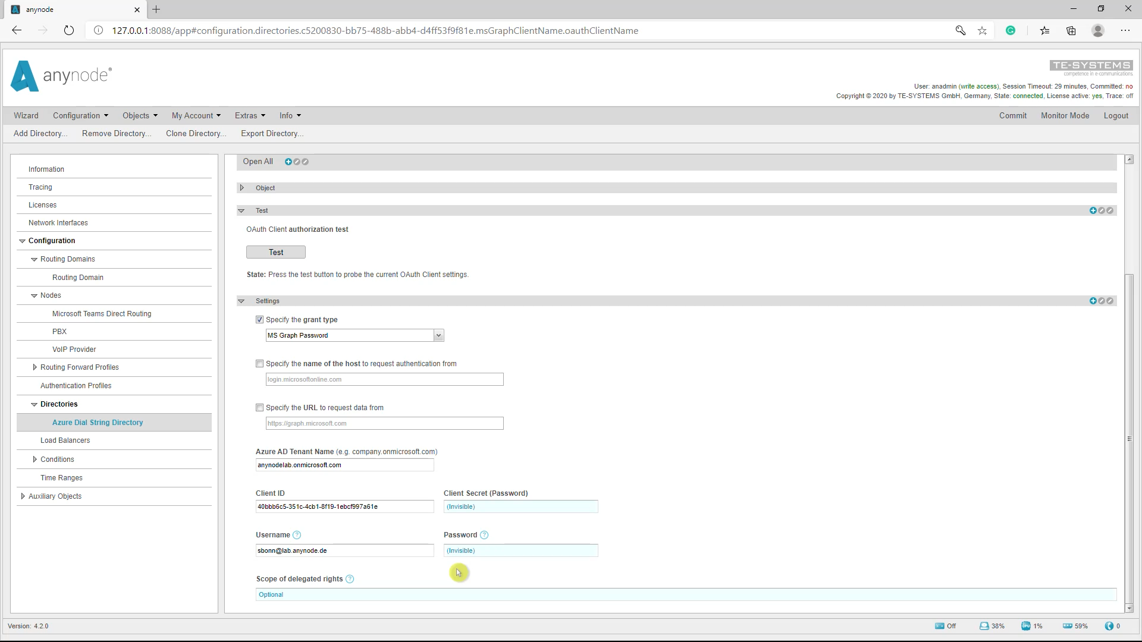Click the active calls phone icon
The width and height of the screenshot is (1142, 642).
pos(1109,626)
